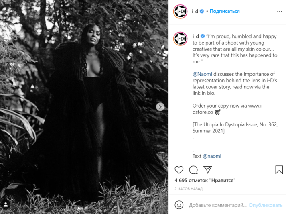View the 4 695 likes list

pyautogui.click(x=205, y=181)
